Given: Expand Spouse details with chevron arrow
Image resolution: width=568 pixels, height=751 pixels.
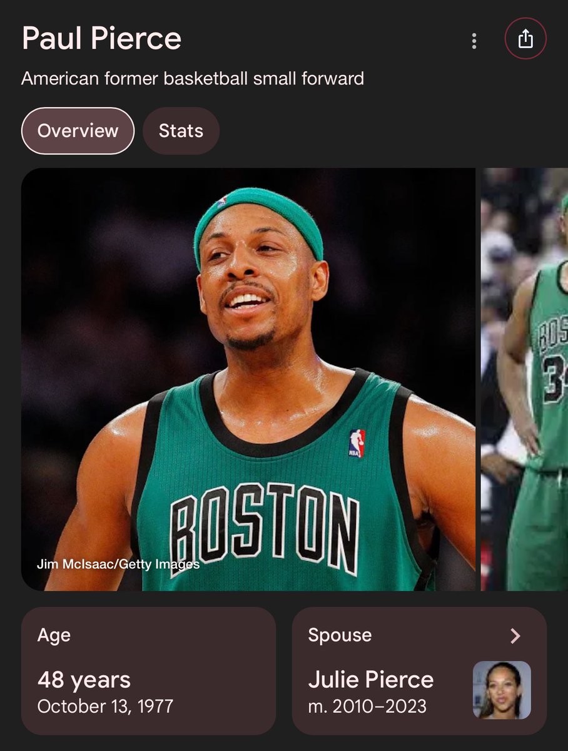Looking at the screenshot, I should click(x=515, y=636).
